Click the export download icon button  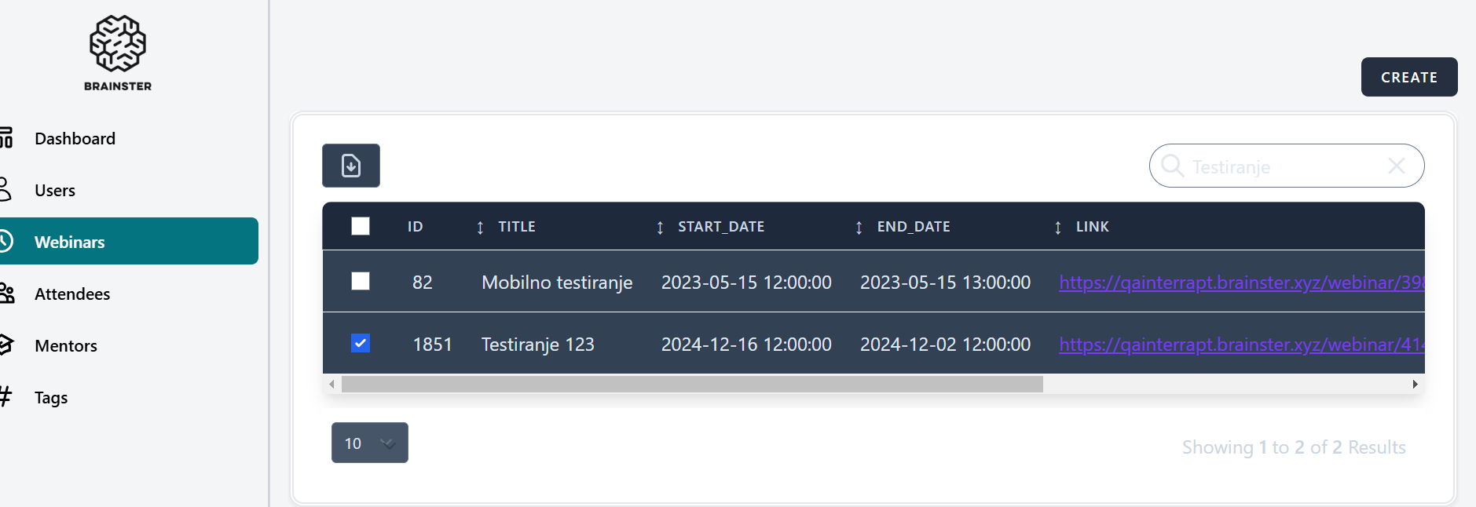(351, 166)
